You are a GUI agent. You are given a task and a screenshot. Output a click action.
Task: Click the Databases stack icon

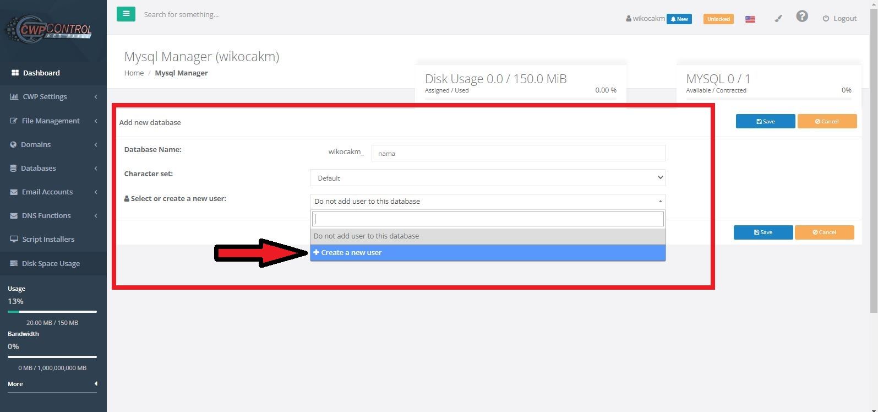13,168
